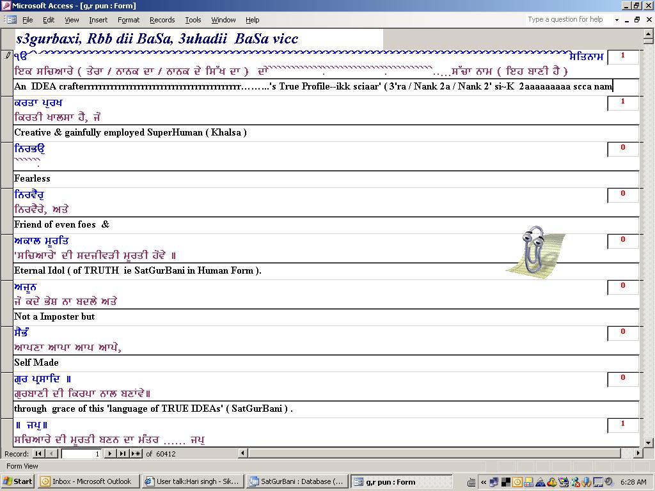Click the 'Self Made' translation field
655x491 pixels.
(326, 363)
